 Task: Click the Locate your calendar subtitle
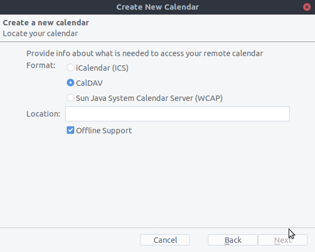click(x=40, y=33)
